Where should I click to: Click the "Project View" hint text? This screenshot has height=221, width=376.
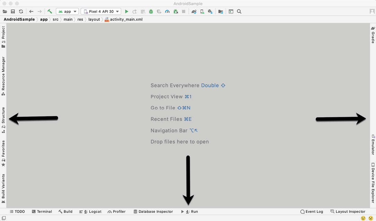tap(166, 97)
